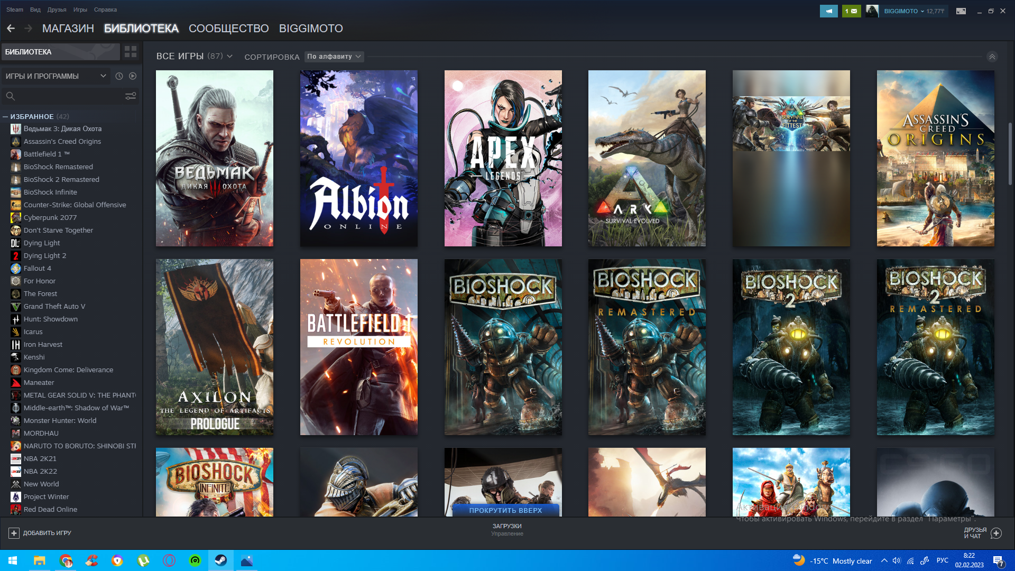The height and width of the screenshot is (571, 1015).
Task: Toggle recent activity clock filter
Action: [119, 76]
